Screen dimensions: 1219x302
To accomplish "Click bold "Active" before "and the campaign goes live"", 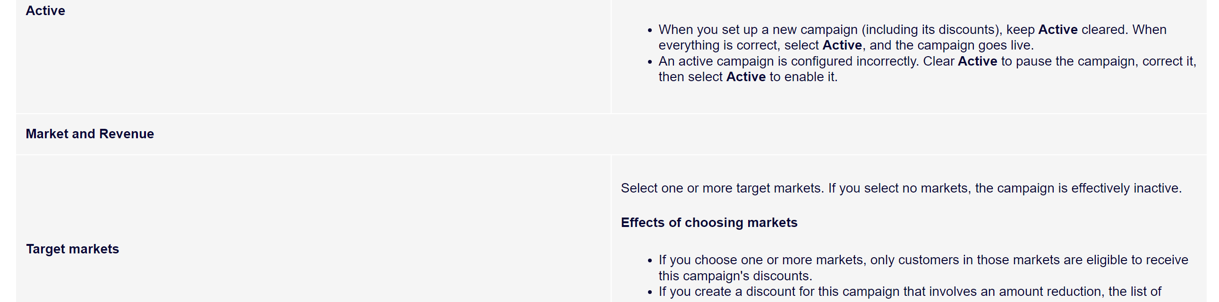I will [842, 45].
